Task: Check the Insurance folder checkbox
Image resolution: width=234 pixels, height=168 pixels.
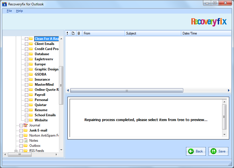Action: (27, 80)
